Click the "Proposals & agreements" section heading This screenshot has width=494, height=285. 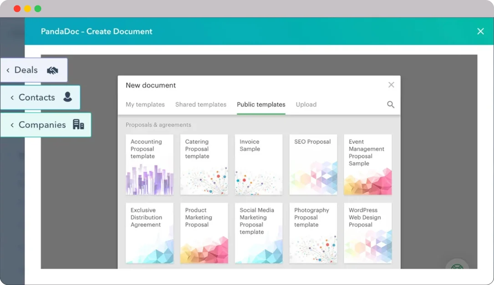click(x=158, y=125)
